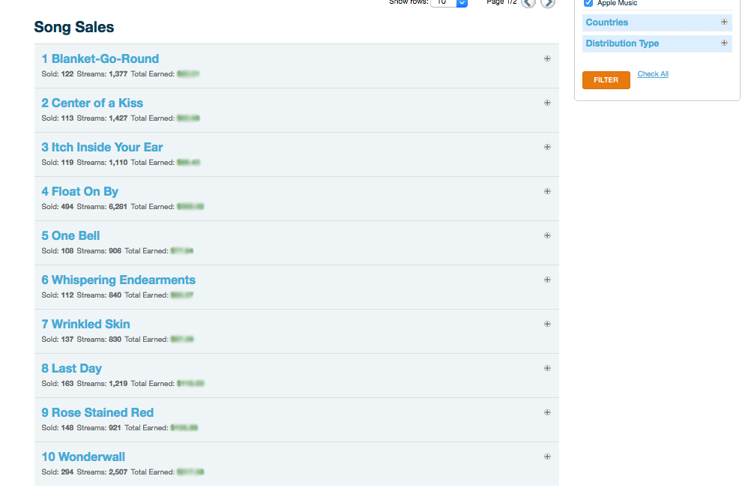The height and width of the screenshot is (497, 754).
Task: Expand the Whispering Endearments row
Action: 547,280
